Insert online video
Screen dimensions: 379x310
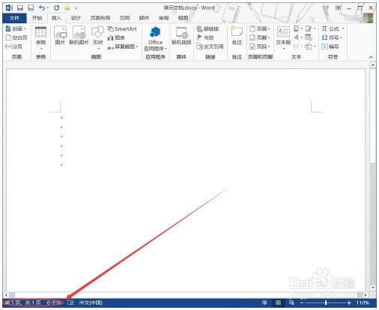181,36
